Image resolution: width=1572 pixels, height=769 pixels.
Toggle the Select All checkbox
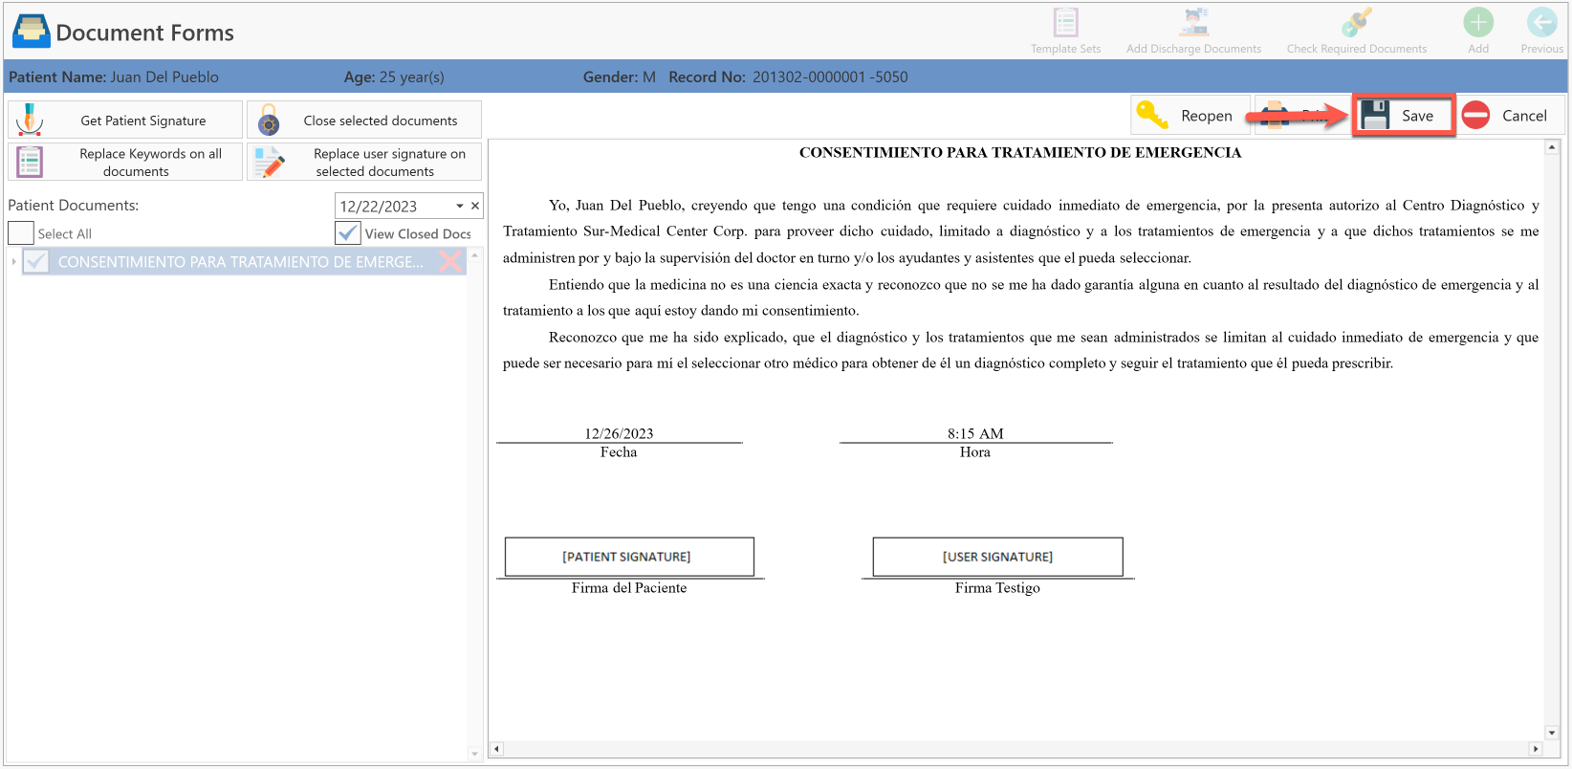pos(21,232)
